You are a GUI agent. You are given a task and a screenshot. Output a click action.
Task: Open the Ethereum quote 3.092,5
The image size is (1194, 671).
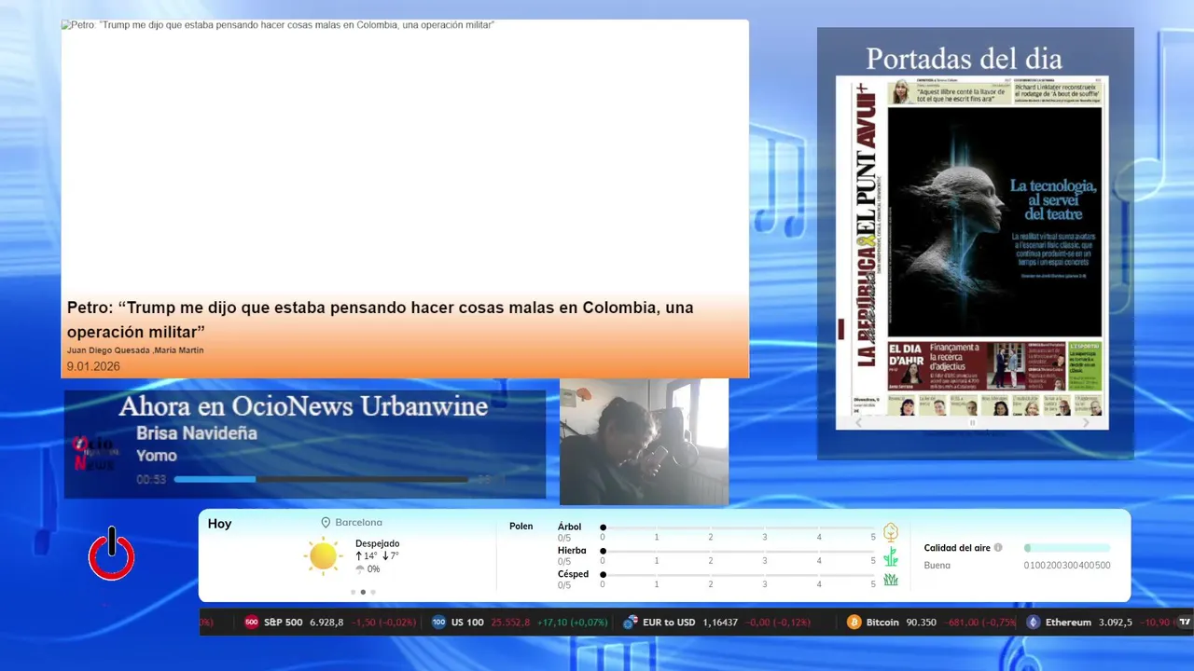coord(1116,623)
